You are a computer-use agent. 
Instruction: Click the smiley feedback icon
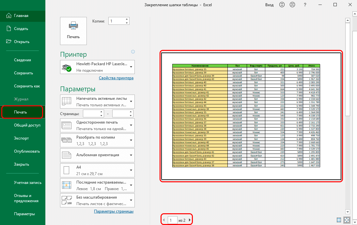[282, 5]
